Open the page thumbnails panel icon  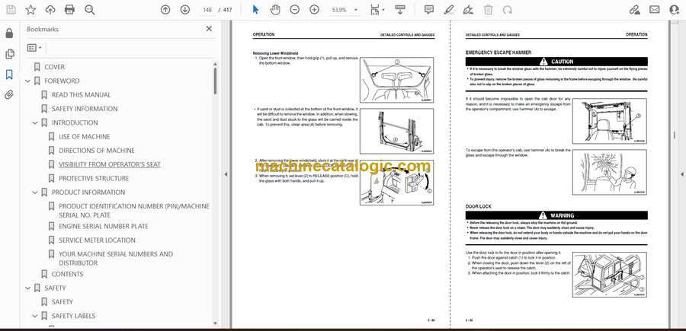pyautogui.click(x=9, y=54)
